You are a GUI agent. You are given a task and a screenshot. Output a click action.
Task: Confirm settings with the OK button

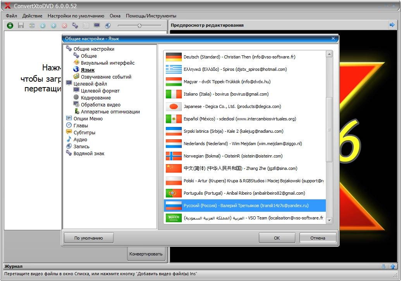pos(277,238)
